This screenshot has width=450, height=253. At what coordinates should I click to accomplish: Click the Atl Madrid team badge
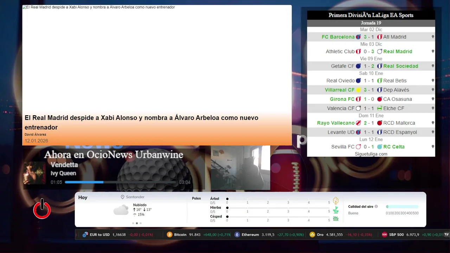pyautogui.click(x=380, y=37)
